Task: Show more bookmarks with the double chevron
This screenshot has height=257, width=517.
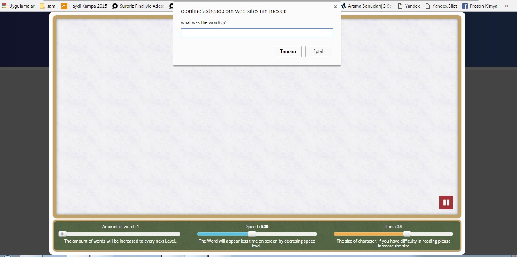Action: (506, 6)
